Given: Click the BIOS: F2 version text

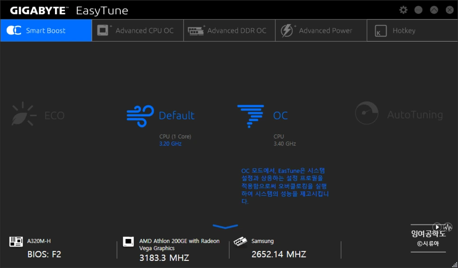Looking at the screenshot, I should coord(44,254).
